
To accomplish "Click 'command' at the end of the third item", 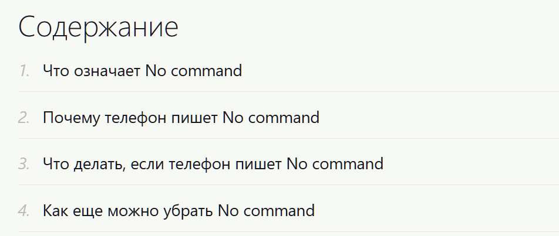I will [348, 164].
